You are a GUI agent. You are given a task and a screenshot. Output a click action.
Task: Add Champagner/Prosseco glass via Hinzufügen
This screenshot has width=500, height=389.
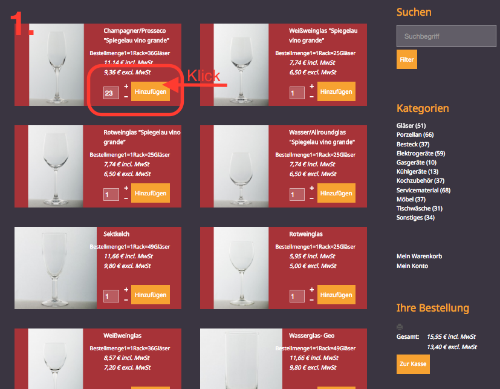(x=151, y=91)
